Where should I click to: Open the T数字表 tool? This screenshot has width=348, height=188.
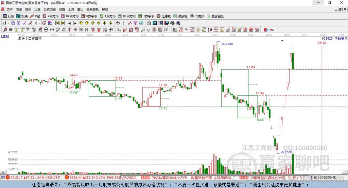point(146,16)
